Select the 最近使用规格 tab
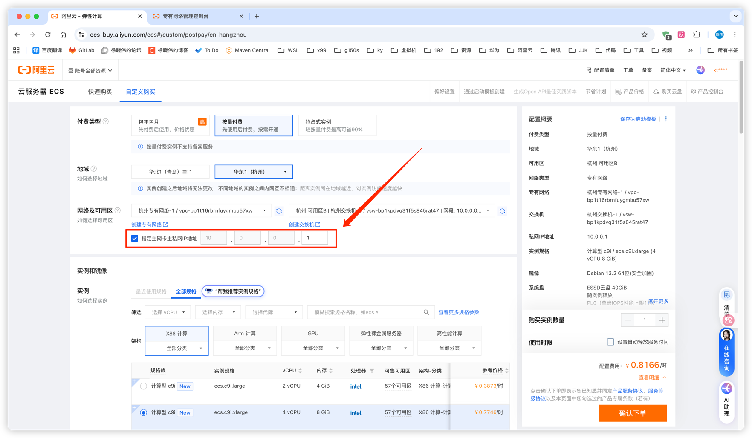 point(151,291)
